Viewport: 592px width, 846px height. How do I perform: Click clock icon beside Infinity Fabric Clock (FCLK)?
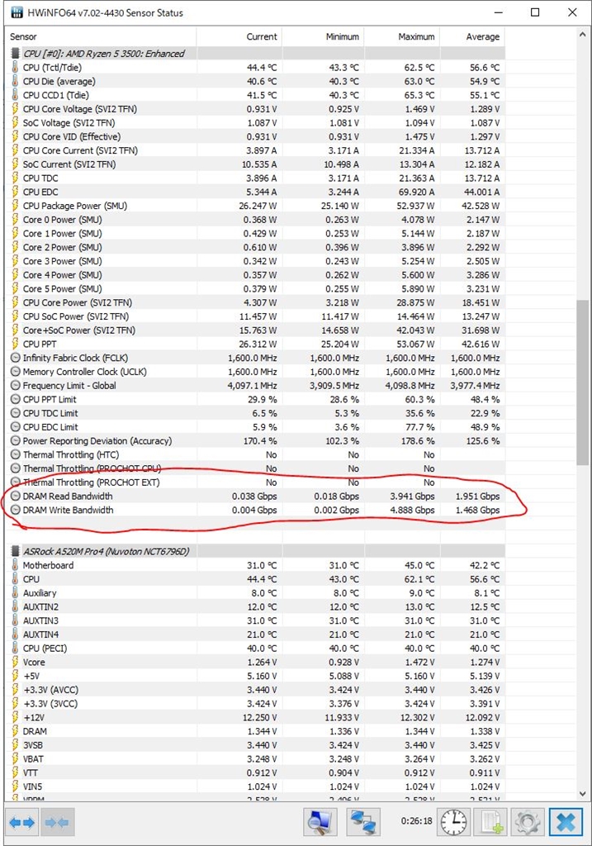[x=16, y=358]
